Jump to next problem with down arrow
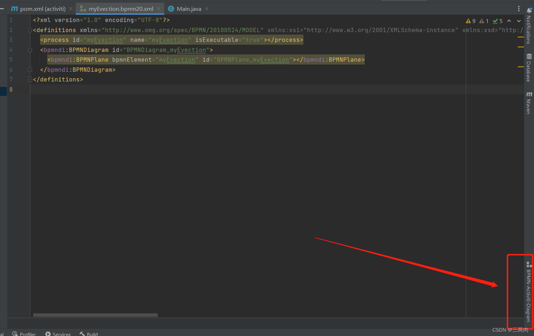534x336 pixels. (x=518, y=21)
